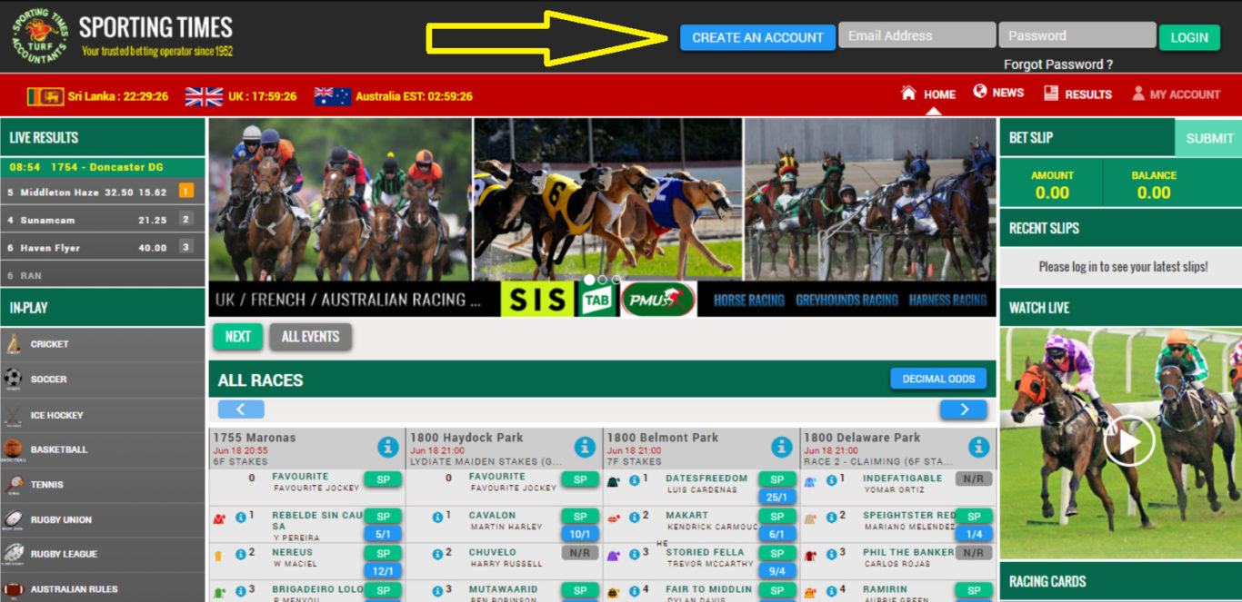Click info icon beside Makart runner
The width and height of the screenshot is (1242, 602).
pos(635,517)
